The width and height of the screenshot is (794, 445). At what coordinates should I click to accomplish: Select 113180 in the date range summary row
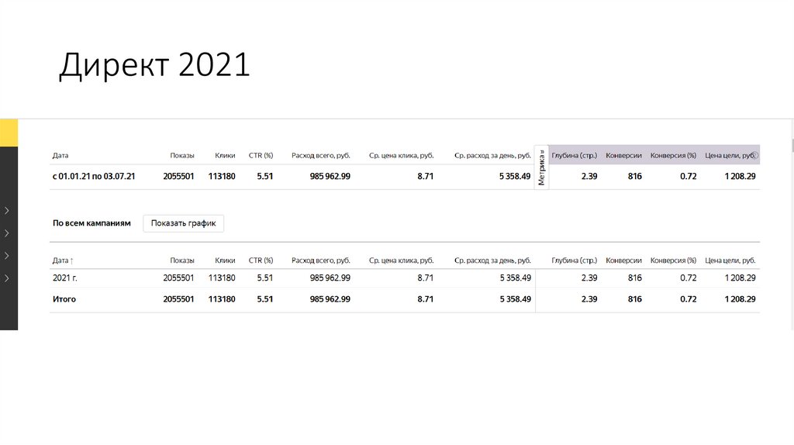pos(222,176)
